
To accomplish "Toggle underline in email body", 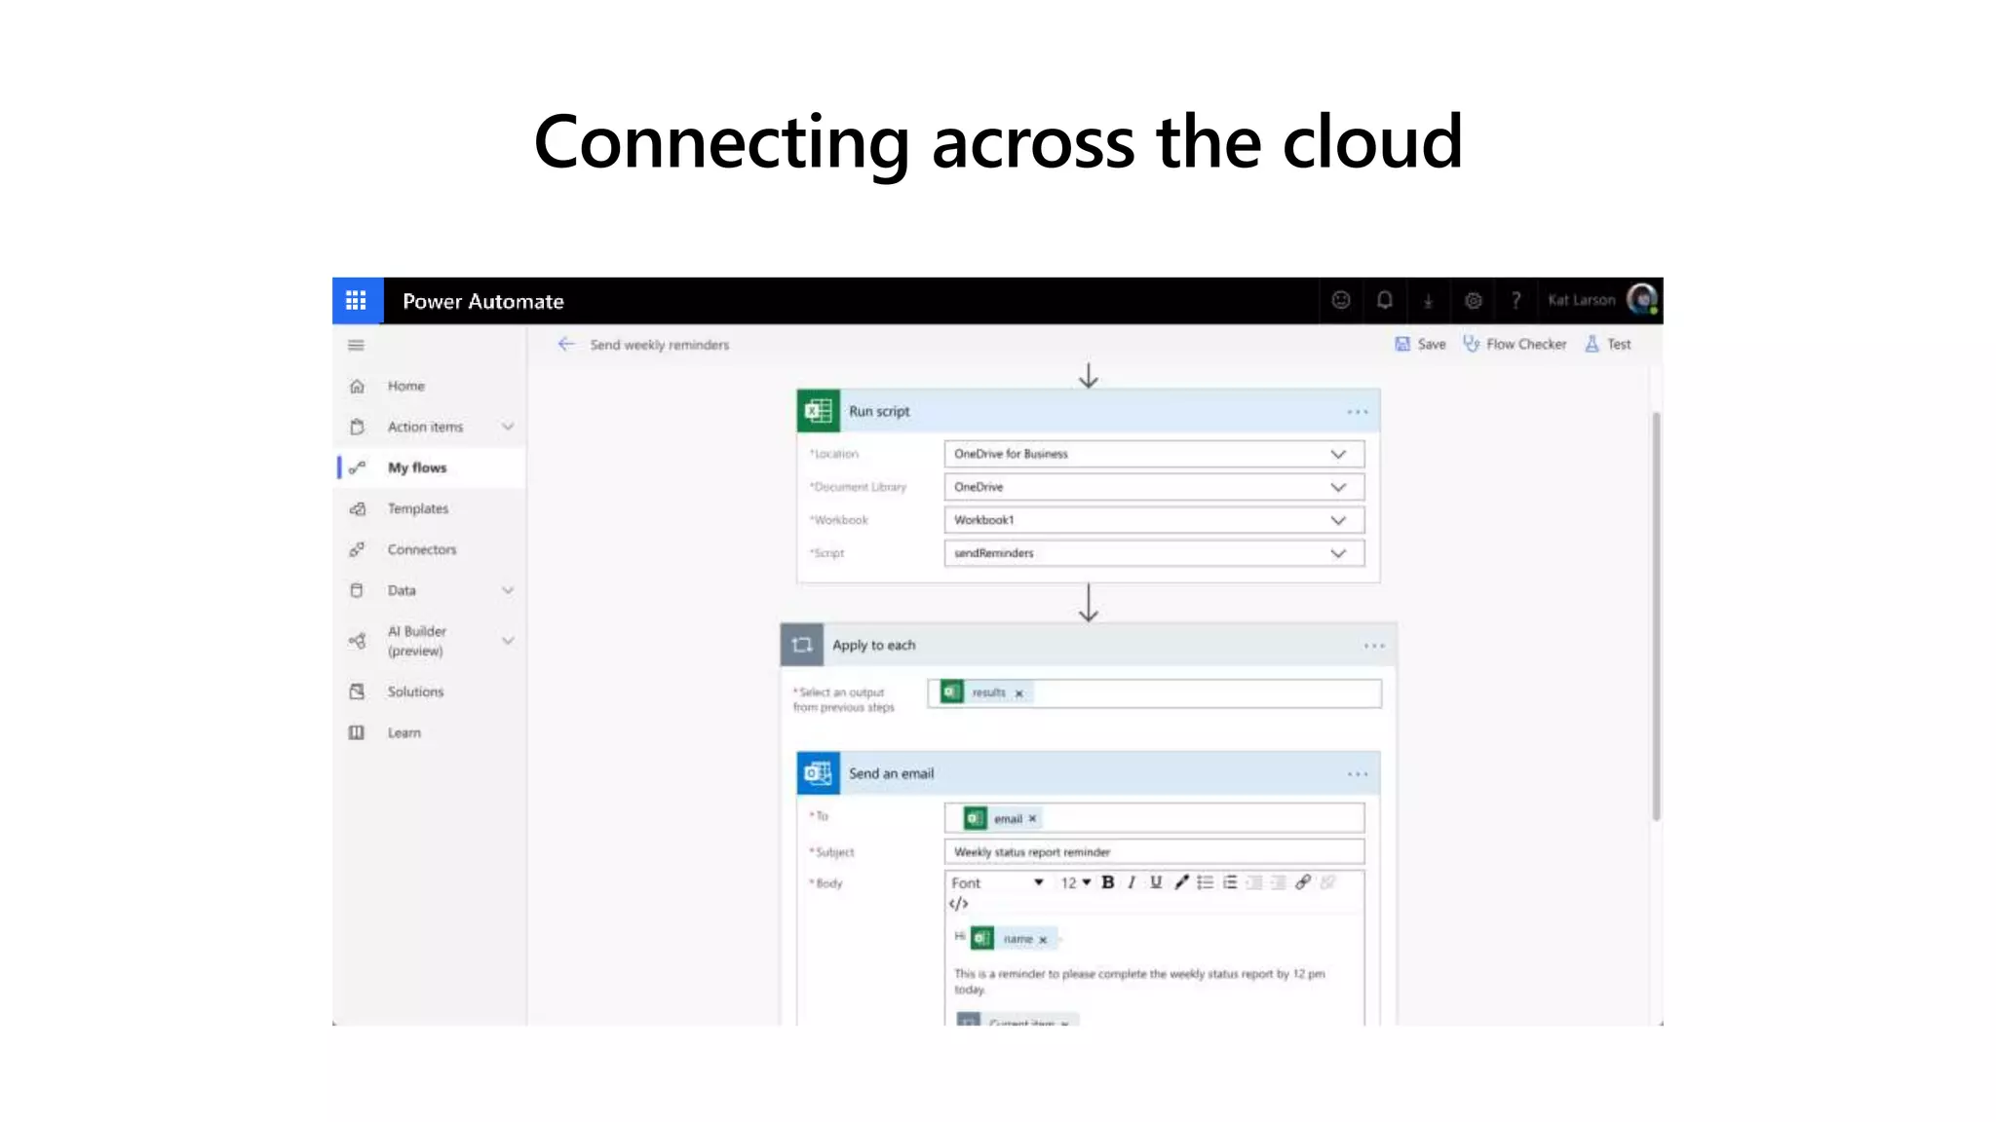I will 1156,882.
